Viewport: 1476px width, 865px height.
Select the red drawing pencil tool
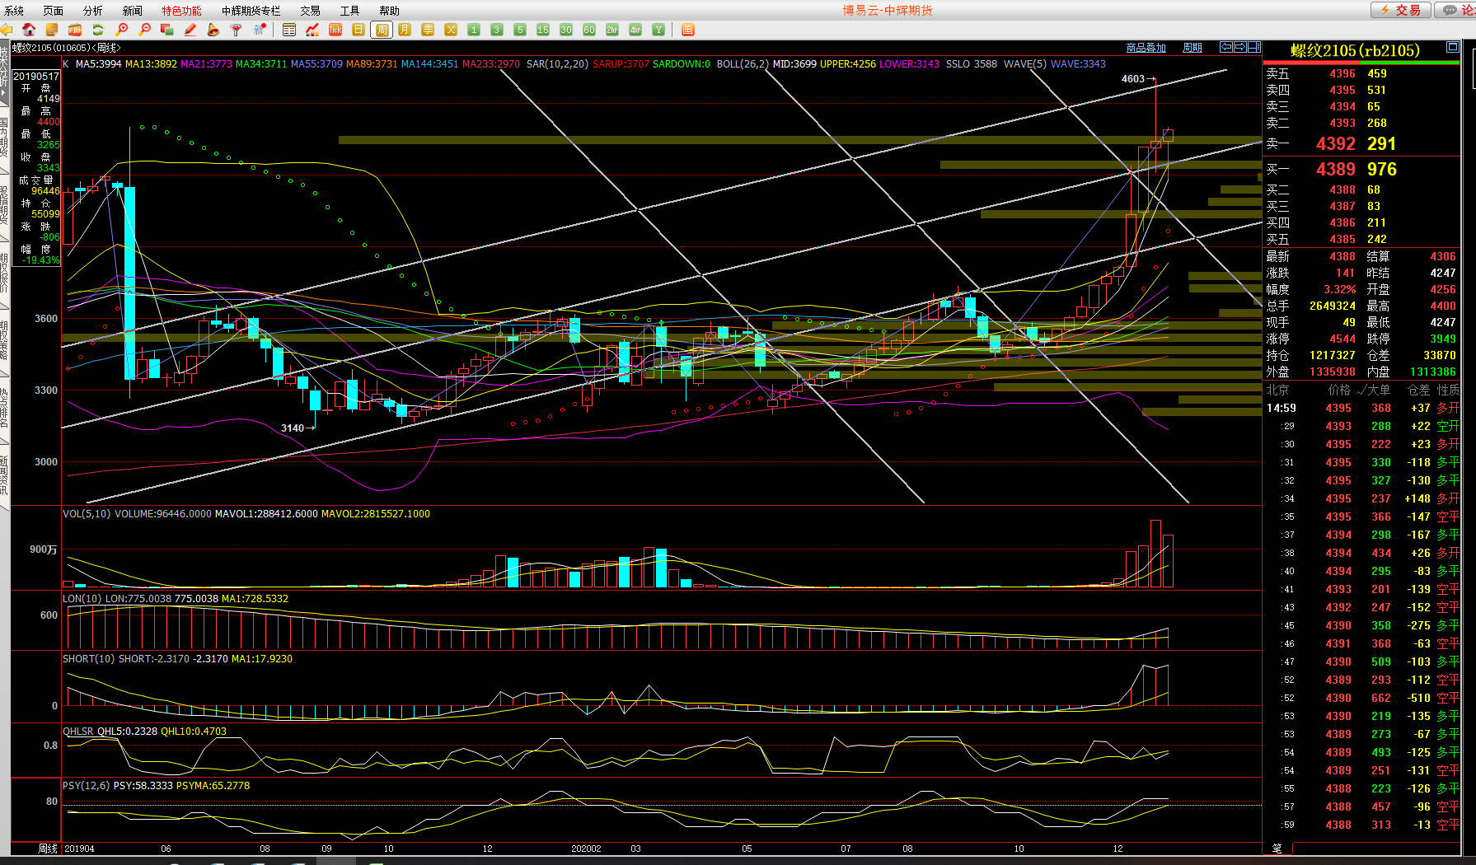190,30
